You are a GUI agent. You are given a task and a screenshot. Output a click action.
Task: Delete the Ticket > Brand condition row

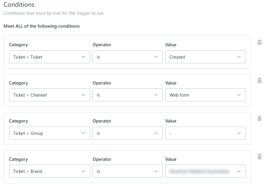pyautogui.click(x=259, y=157)
